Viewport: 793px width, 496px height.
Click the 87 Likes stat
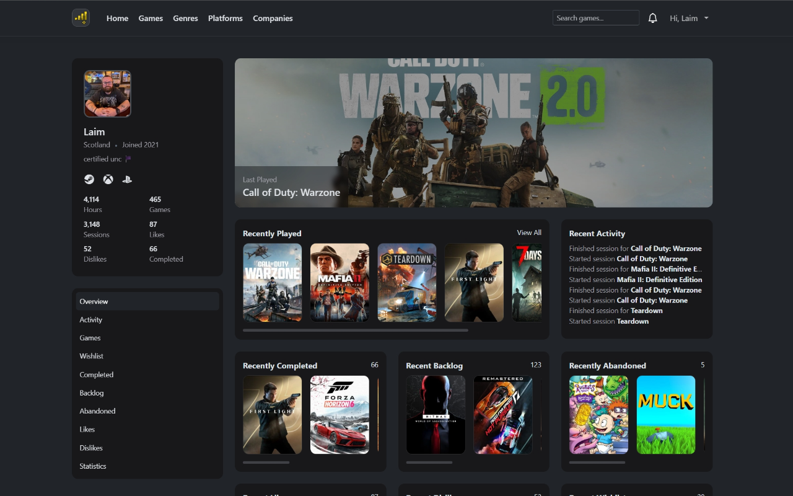coord(157,229)
